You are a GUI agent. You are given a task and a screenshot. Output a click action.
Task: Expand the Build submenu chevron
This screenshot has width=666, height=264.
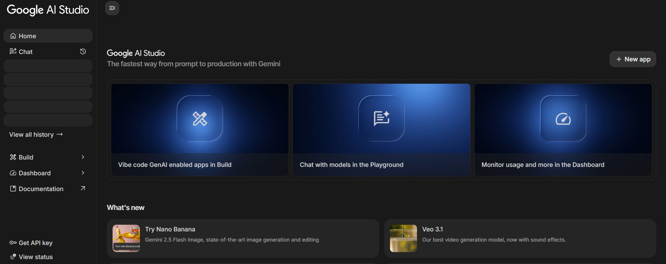pyautogui.click(x=83, y=157)
